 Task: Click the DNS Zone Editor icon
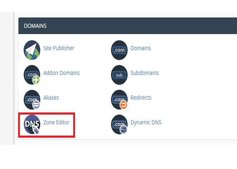click(32, 124)
